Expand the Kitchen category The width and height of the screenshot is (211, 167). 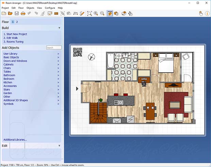[x=31, y=82]
